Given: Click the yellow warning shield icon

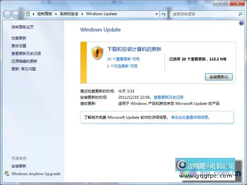Looking at the screenshot, I should tap(97, 53).
